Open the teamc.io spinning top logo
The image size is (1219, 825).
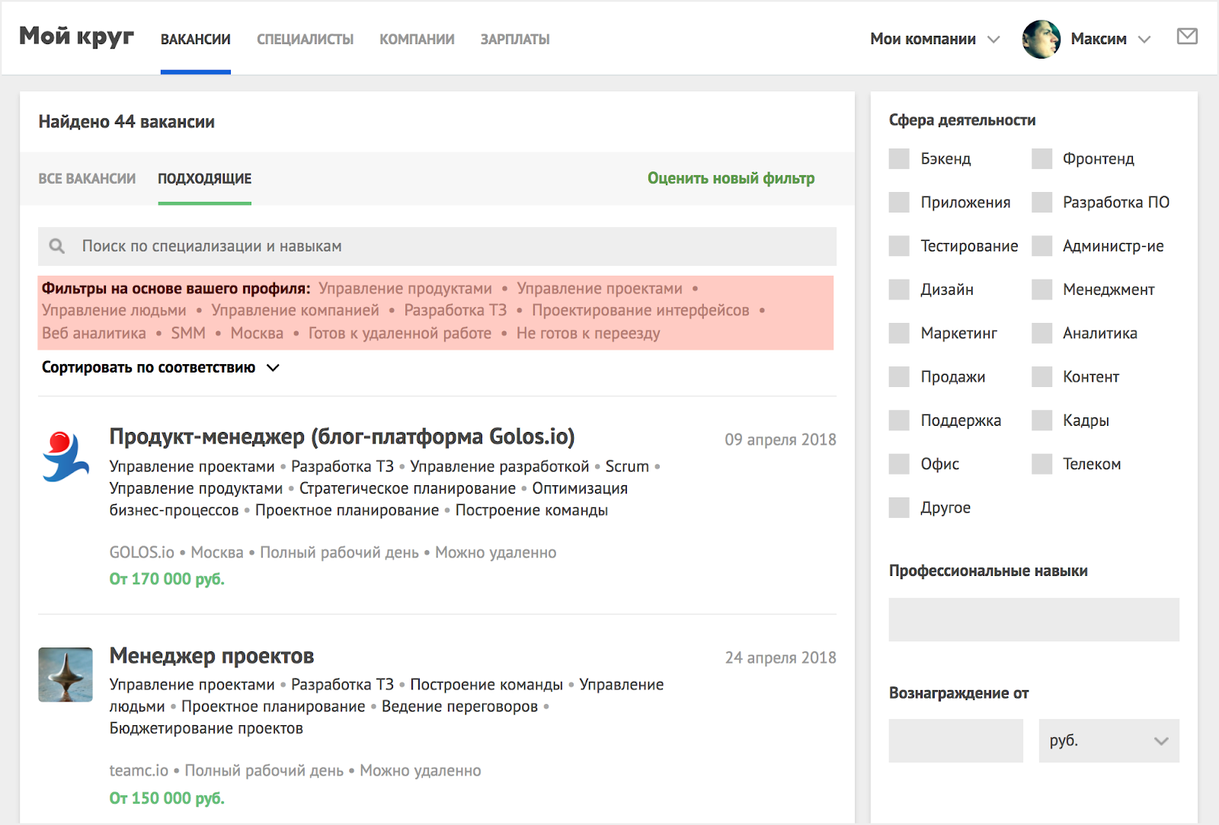click(66, 674)
